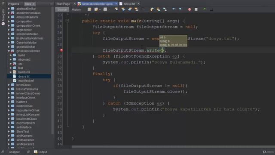275x155 pixels.
Task: Open the Navigator side panel
Action: 3,17
